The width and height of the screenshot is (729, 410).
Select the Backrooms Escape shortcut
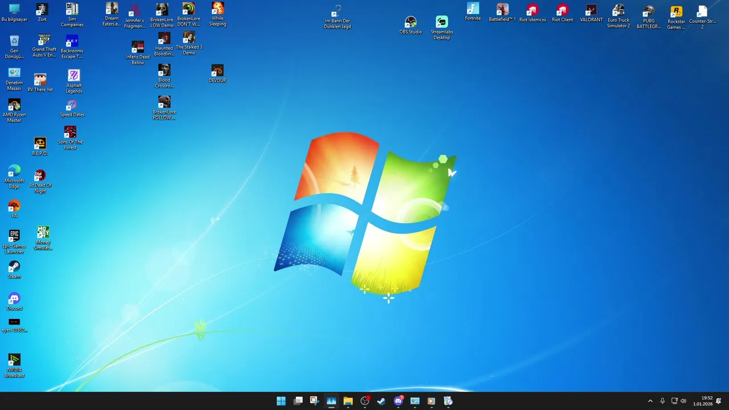[x=72, y=47]
